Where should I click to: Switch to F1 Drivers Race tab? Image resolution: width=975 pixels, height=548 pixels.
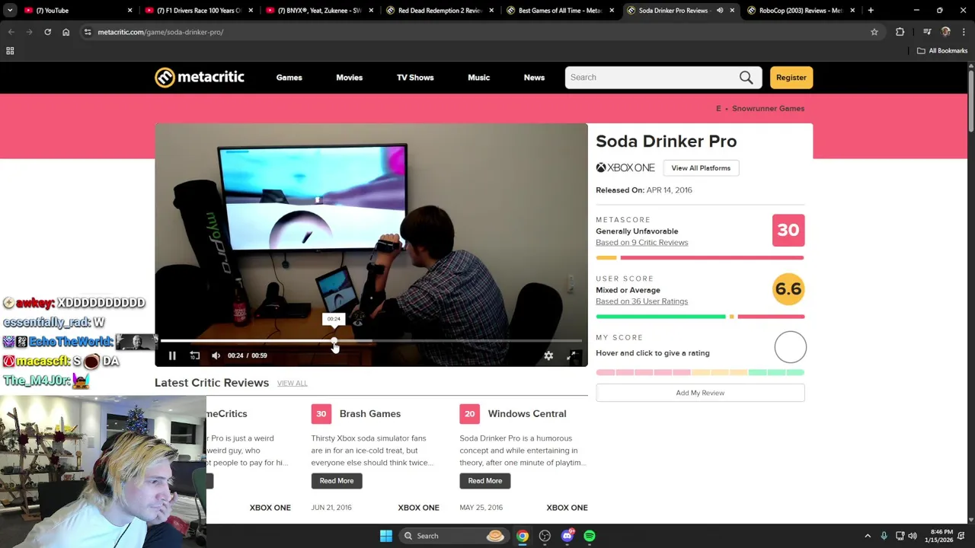coord(198,11)
